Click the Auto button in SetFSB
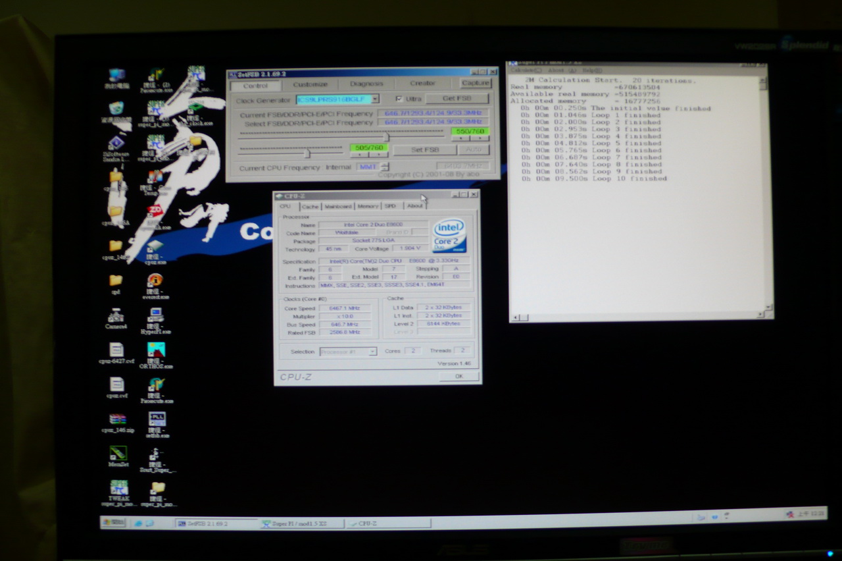This screenshot has height=561, width=842. 474,150
